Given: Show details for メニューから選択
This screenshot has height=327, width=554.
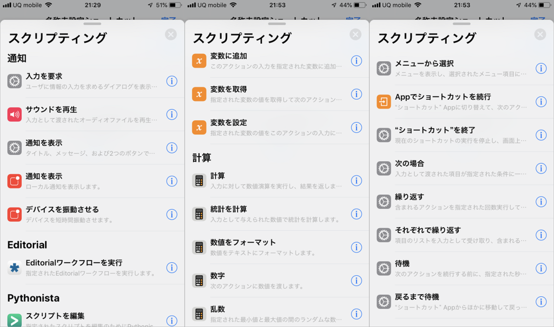Looking at the screenshot, I should 541,69.
